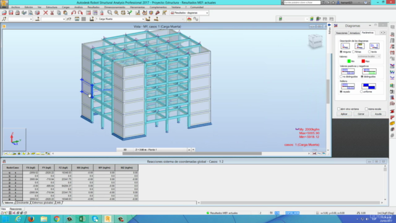Click the print preview icon
Viewport: 396px width, 223px height.
tap(30, 12)
